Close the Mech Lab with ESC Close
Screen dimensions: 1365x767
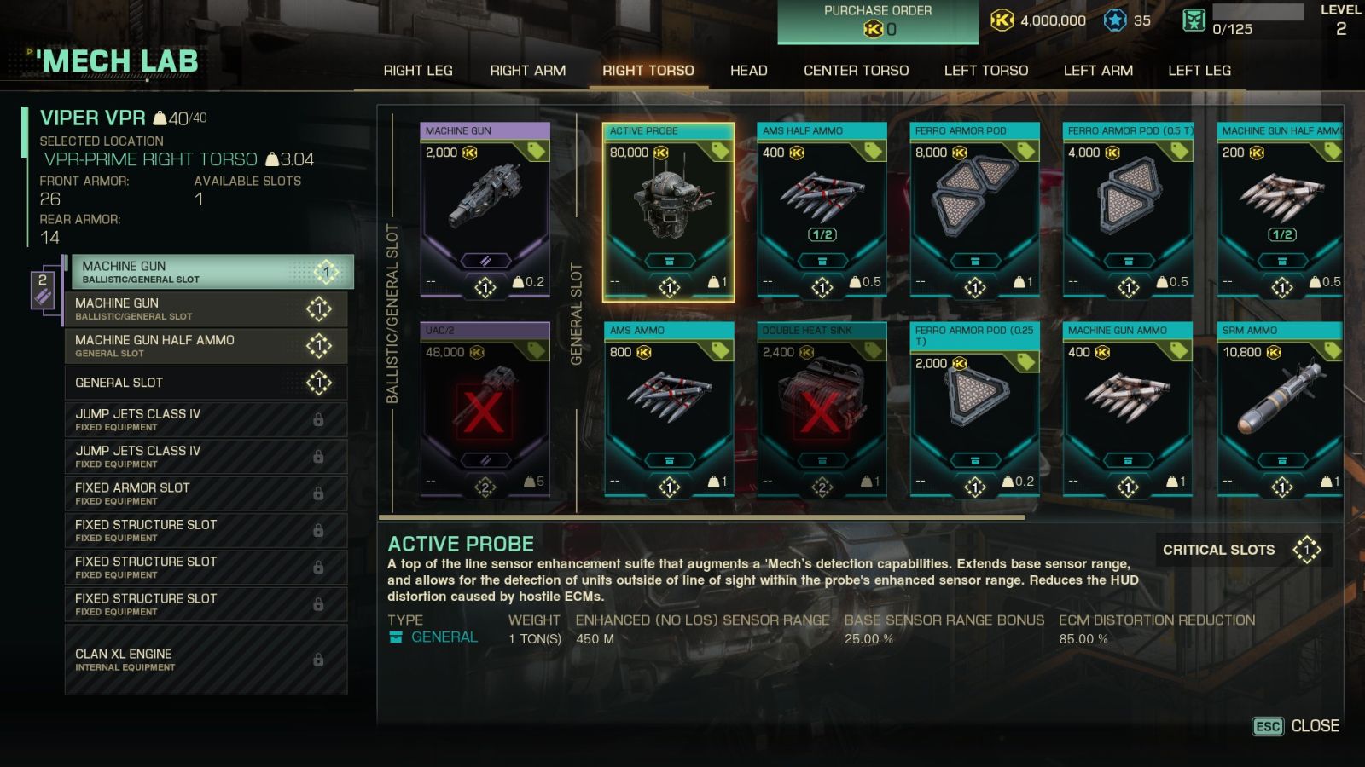tap(1295, 726)
